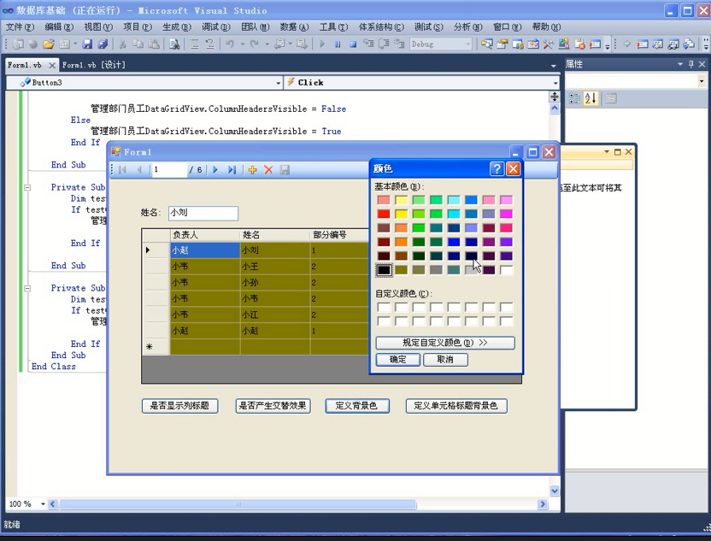Open the 文件(F) menu
Viewport: 711px width, 541px height.
[x=20, y=27]
